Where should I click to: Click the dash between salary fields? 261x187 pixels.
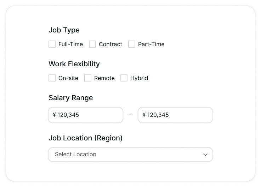(130, 115)
